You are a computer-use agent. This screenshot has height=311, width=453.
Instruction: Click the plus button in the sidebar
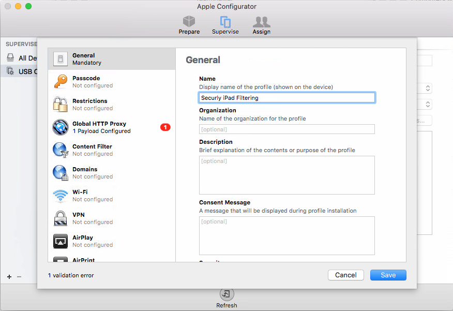click(9, 277)
